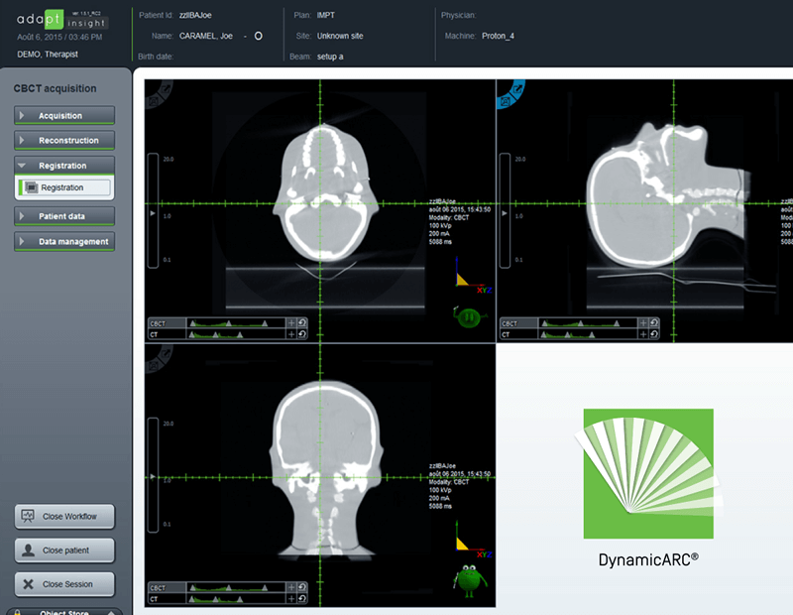Click the CT histogram middle marker in coronal view
The width and height of the screenshot is (793, 615).
tap(215, 599)
